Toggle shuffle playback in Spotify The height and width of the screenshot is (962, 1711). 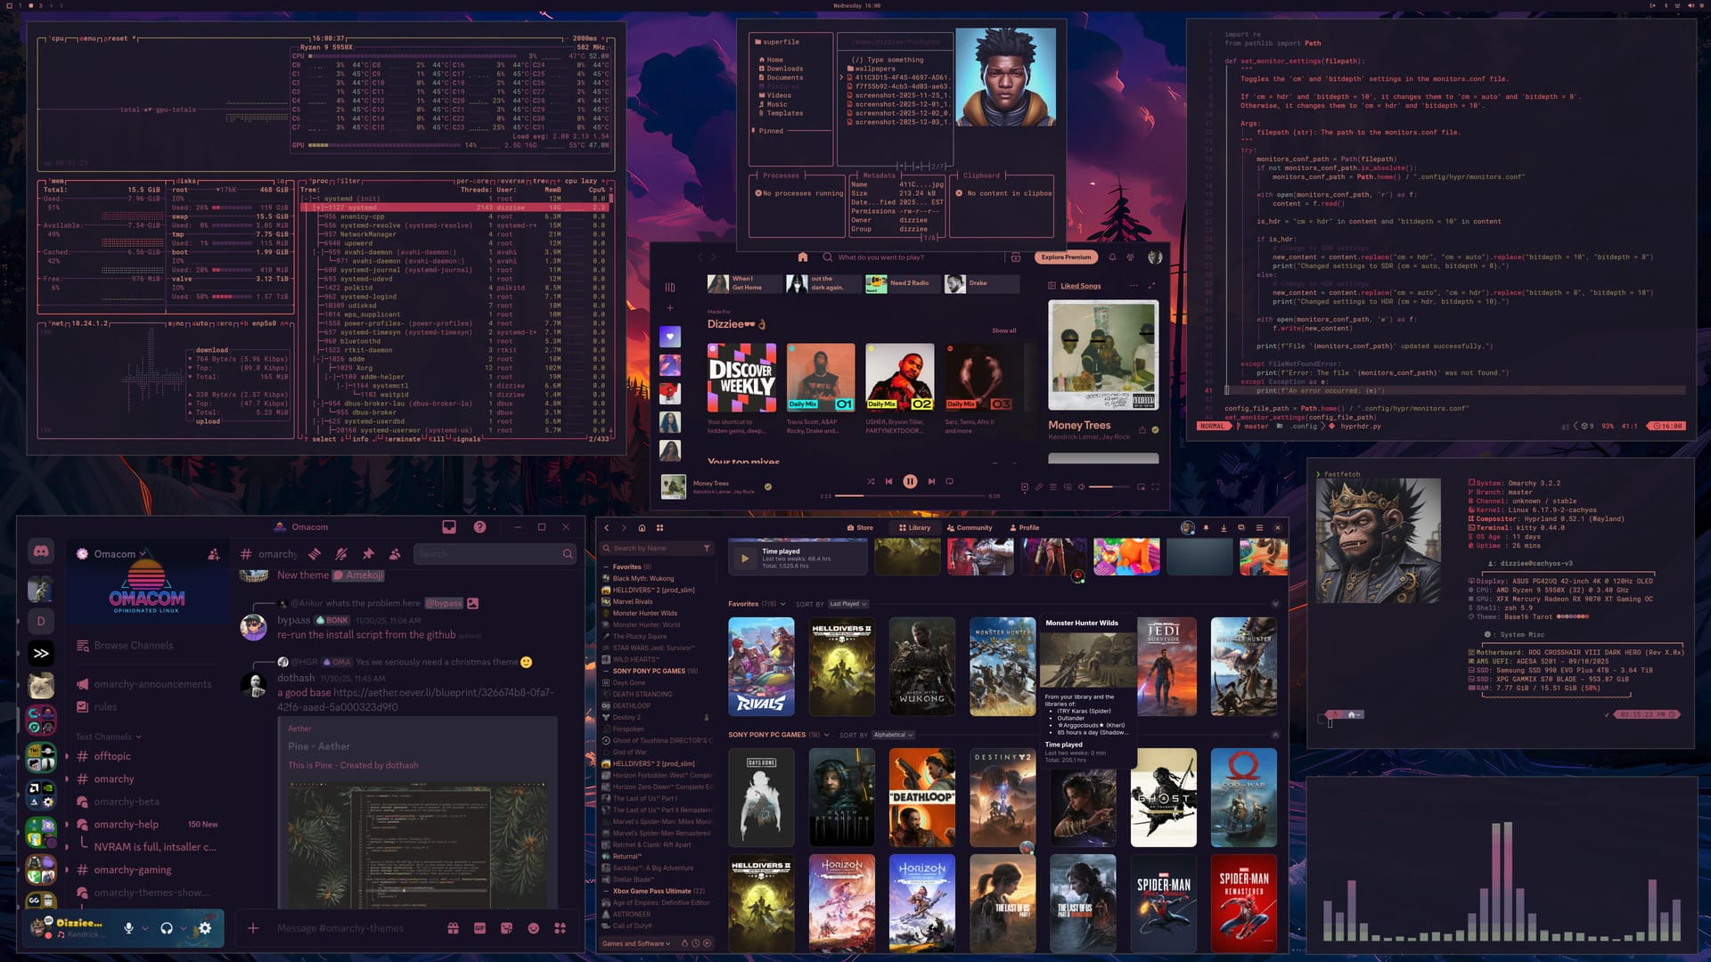(x=871, y=481)
